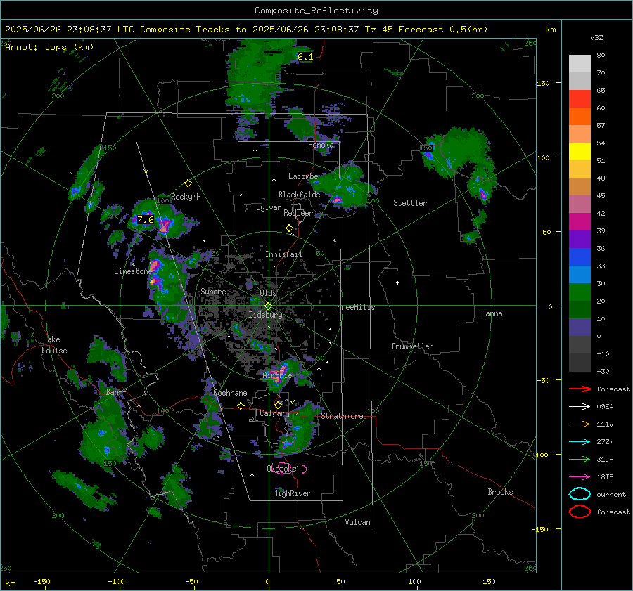Click the Stettler city label
The image size is (633, 591).
coord(410,203)
